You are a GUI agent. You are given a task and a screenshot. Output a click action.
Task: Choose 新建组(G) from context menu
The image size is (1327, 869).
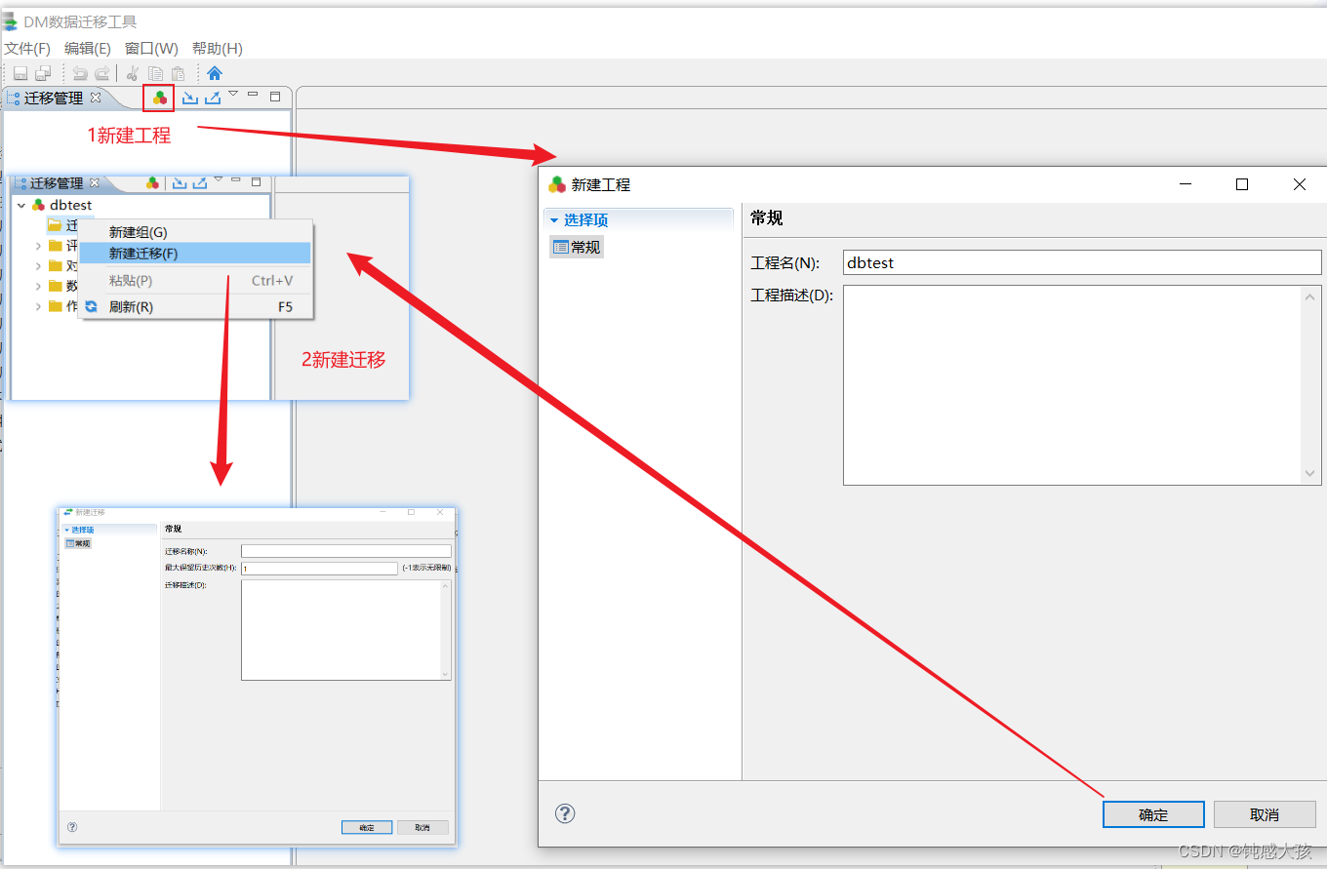195,232
